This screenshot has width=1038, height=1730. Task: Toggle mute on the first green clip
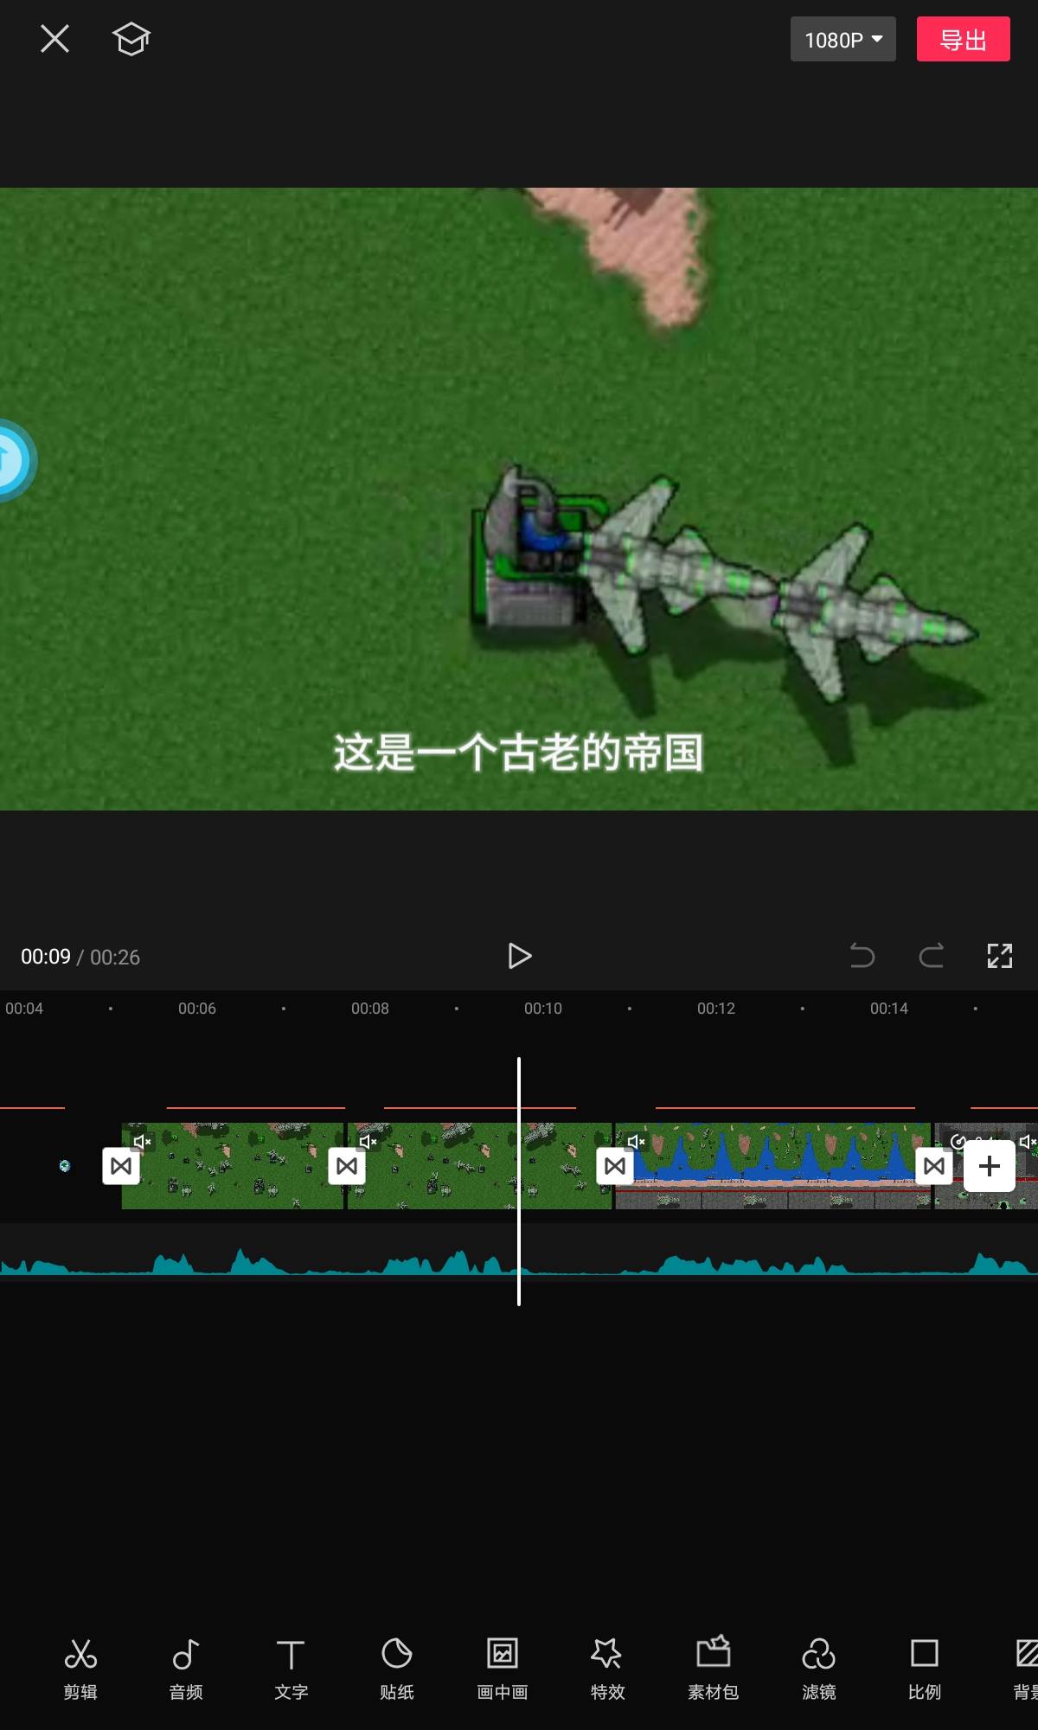click(142, 1142)
